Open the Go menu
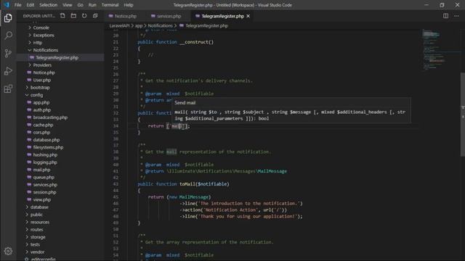 [81, 5]
